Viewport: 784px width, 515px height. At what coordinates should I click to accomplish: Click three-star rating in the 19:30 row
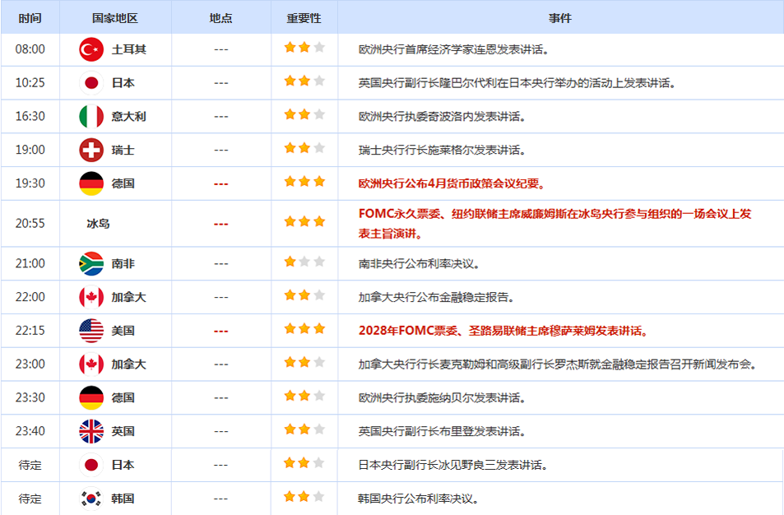point(304,182)
